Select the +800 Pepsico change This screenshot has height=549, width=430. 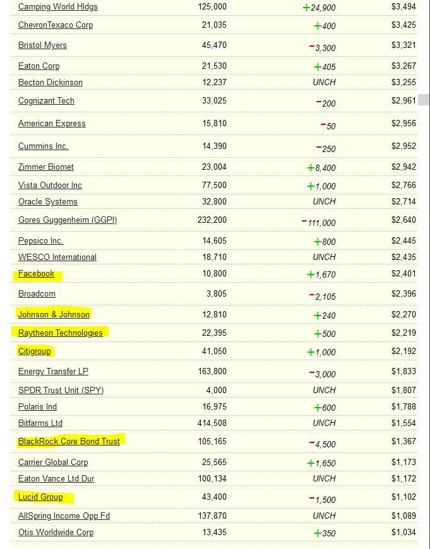pos(325,242)
